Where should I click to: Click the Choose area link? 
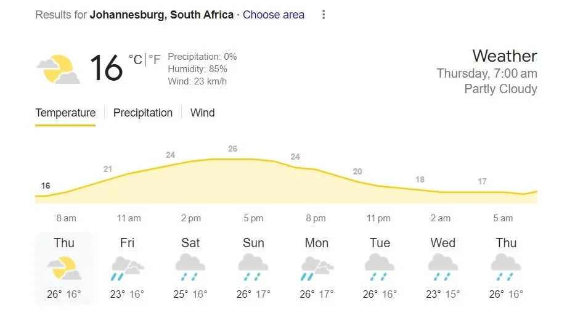pyautogui.click(x=274, y=15)
